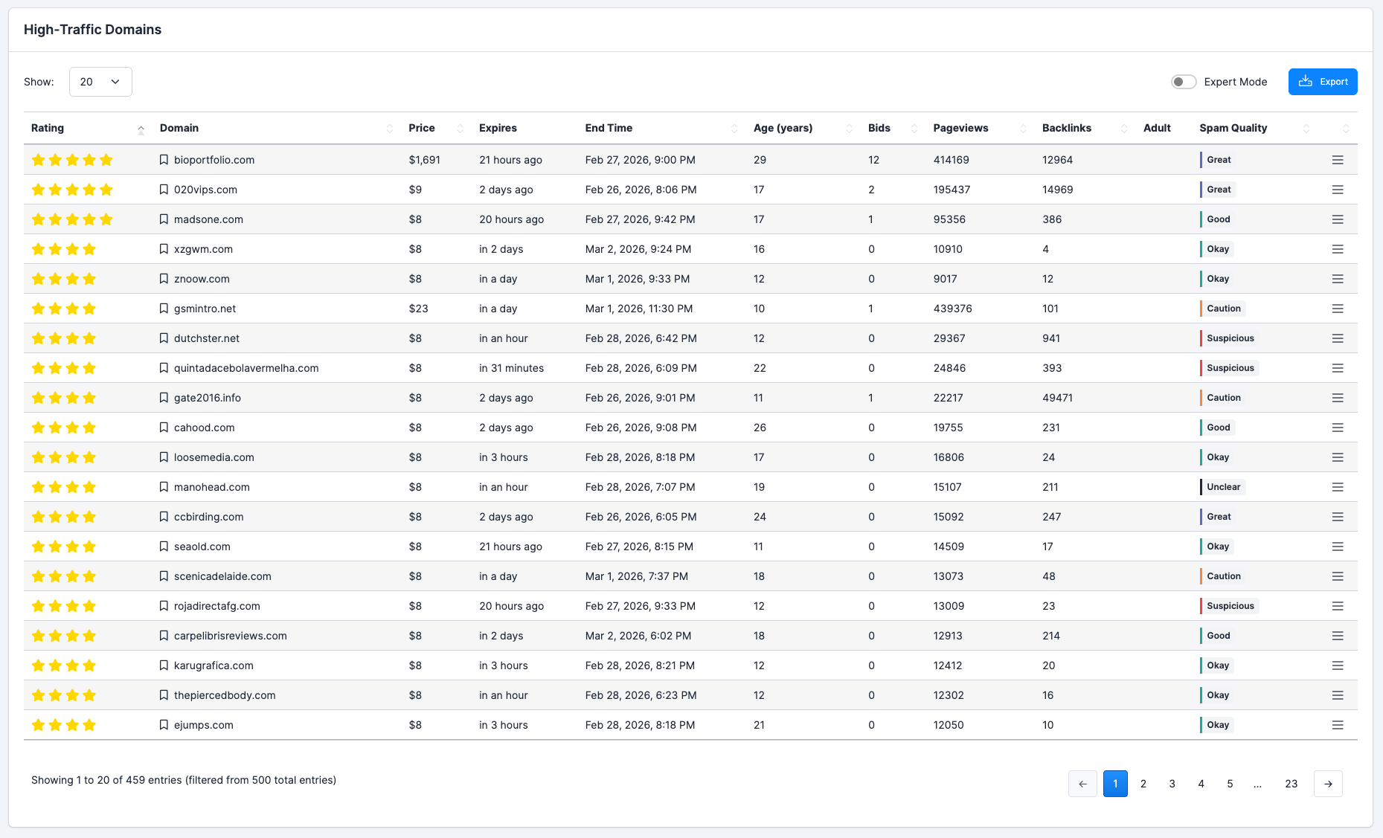This screenshot has width=1383, height=838.
Task: Go to page 3 of results
Action: (1172, 784)
